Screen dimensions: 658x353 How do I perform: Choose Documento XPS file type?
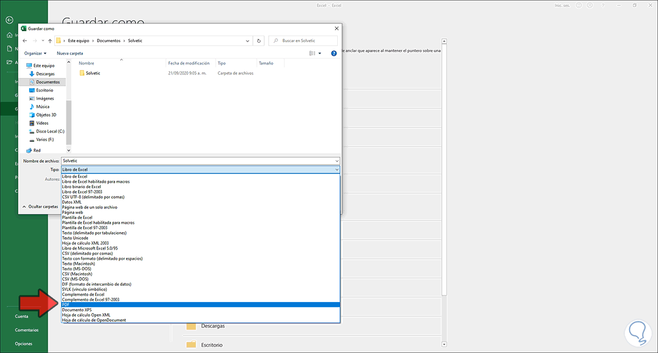tap(201, 310)
